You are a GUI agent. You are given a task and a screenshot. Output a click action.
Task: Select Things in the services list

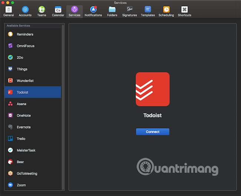click(x=33, y=69)
